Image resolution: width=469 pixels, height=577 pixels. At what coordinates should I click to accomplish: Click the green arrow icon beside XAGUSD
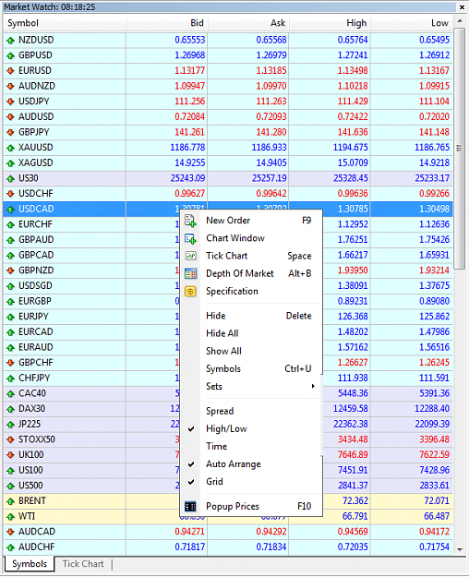(10, 163)
